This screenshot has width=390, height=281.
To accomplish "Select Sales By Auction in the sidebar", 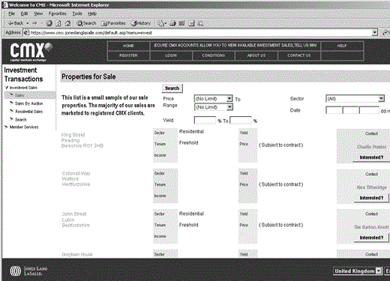I will [28, 103].
